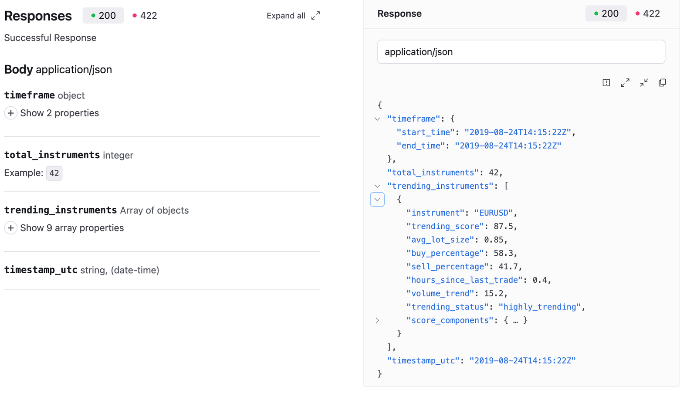697x397 pixels.
Task: Select the 200 tab in Responses section
Action: click(103, 16)
